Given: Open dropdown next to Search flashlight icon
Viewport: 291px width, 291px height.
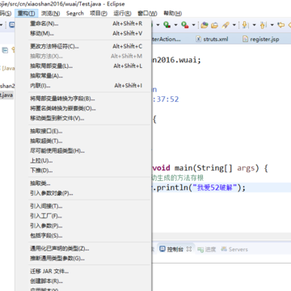Looking at the screenshot, I should 234,25.
